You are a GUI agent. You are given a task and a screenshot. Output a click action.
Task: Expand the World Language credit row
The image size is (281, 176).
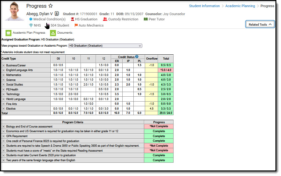pyautogui.click(x=3, y=99)
